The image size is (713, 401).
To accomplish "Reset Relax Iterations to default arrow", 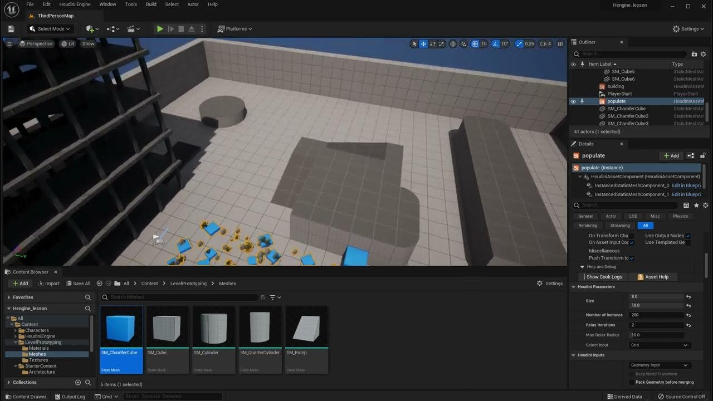I will click(x=688, y=325).
